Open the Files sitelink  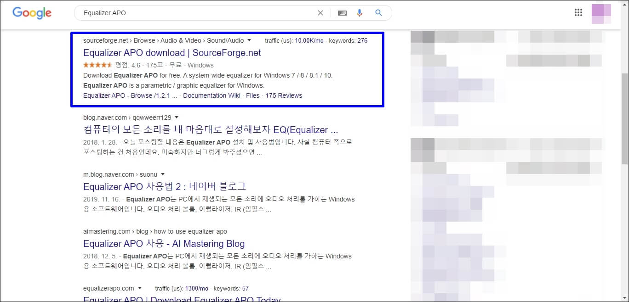253,95
